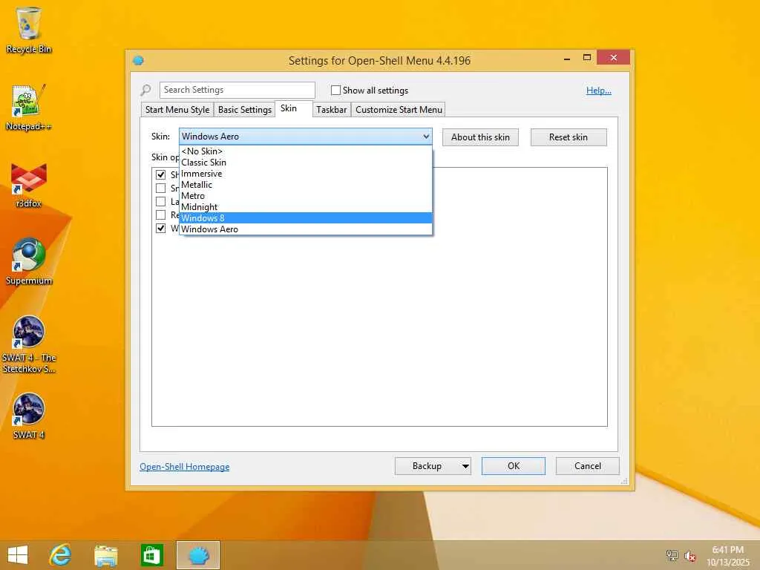Viewport: 760px width, 570px height.
Task: Select the SWAT 4 desktop shortcut
Action: 29,416
